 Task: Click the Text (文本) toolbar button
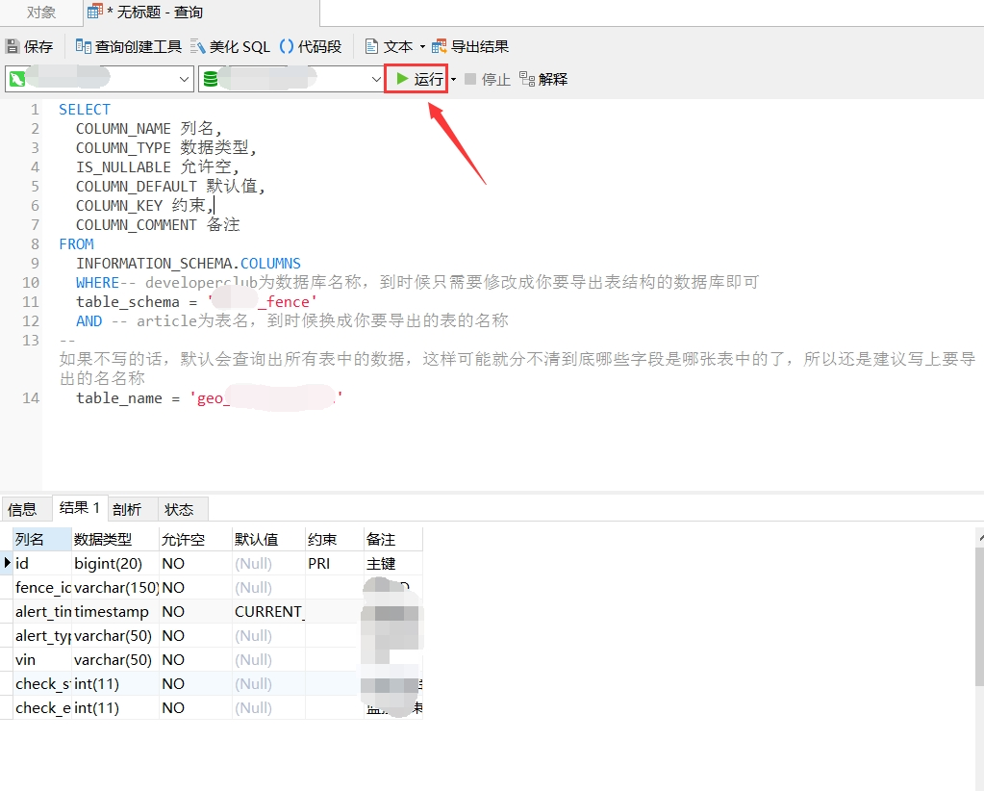click(x=390, y=46)
